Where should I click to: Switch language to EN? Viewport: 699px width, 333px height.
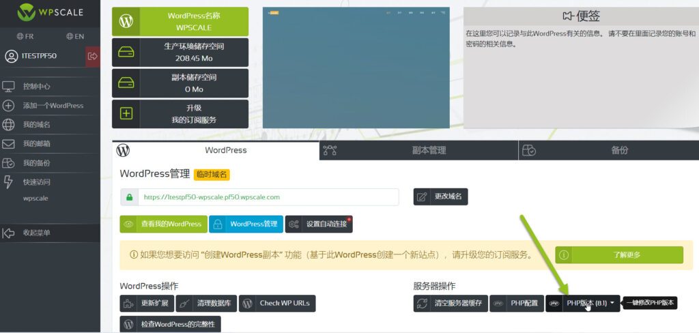pos(75,37)
